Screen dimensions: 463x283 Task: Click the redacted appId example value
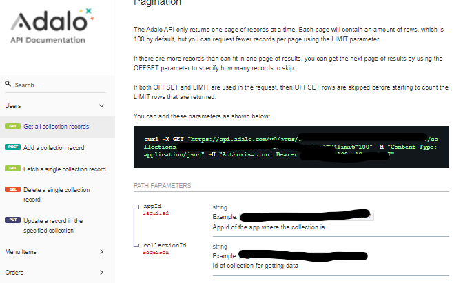305,216
